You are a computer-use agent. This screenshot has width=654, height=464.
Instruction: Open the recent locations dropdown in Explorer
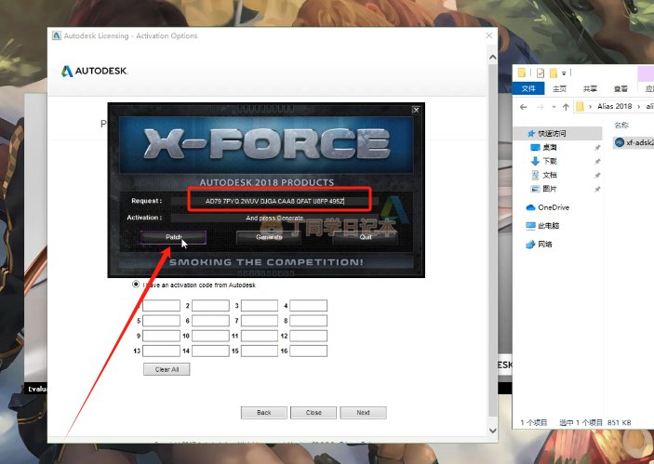554,107
